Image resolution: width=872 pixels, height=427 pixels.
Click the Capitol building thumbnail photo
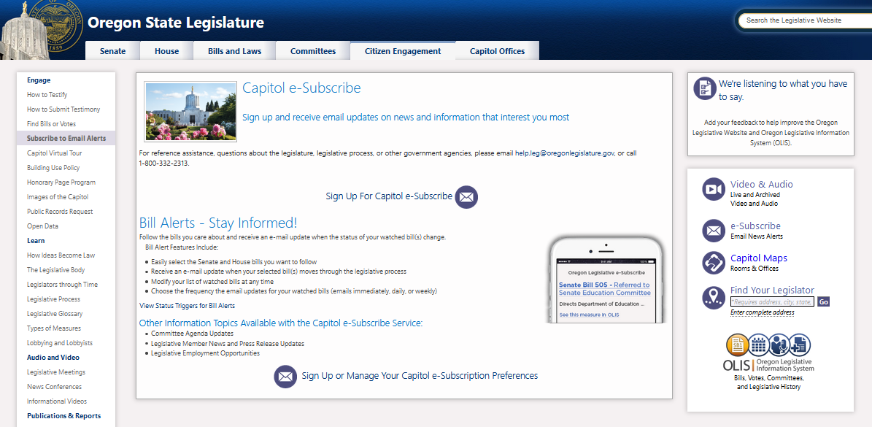[190, 112]
